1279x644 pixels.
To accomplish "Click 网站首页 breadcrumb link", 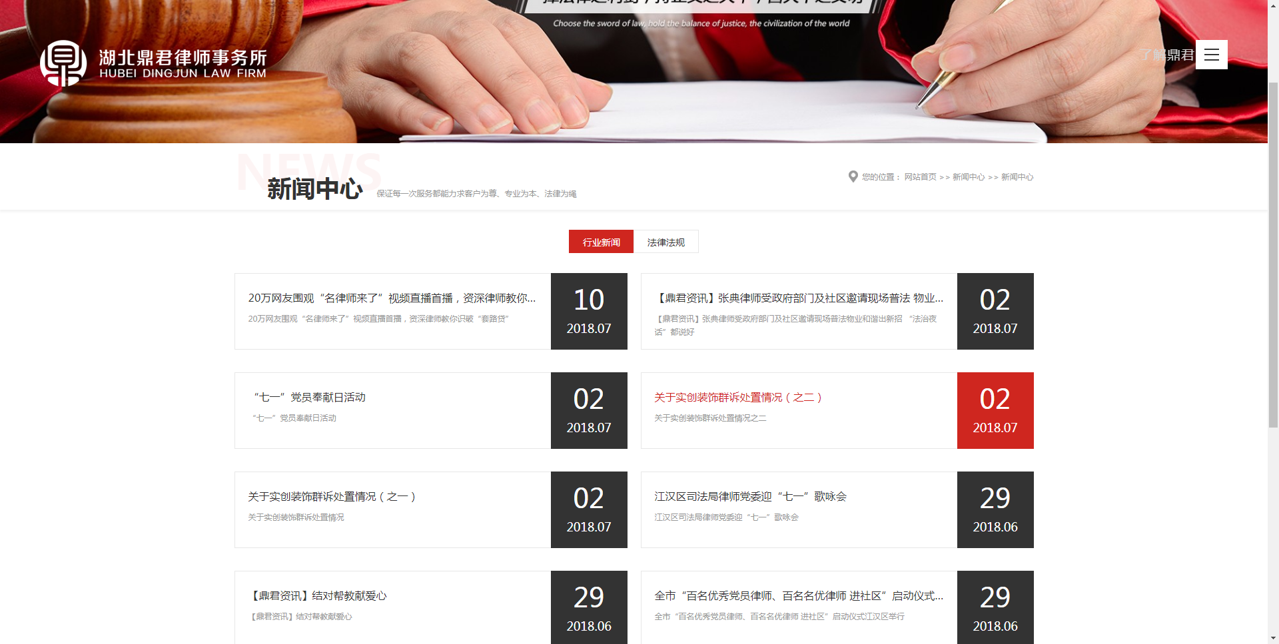I will tap(920, 177).
